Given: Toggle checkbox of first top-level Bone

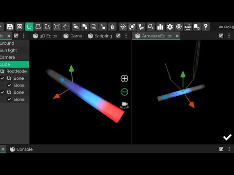Looking at the screenshot, I should [2, 78].
